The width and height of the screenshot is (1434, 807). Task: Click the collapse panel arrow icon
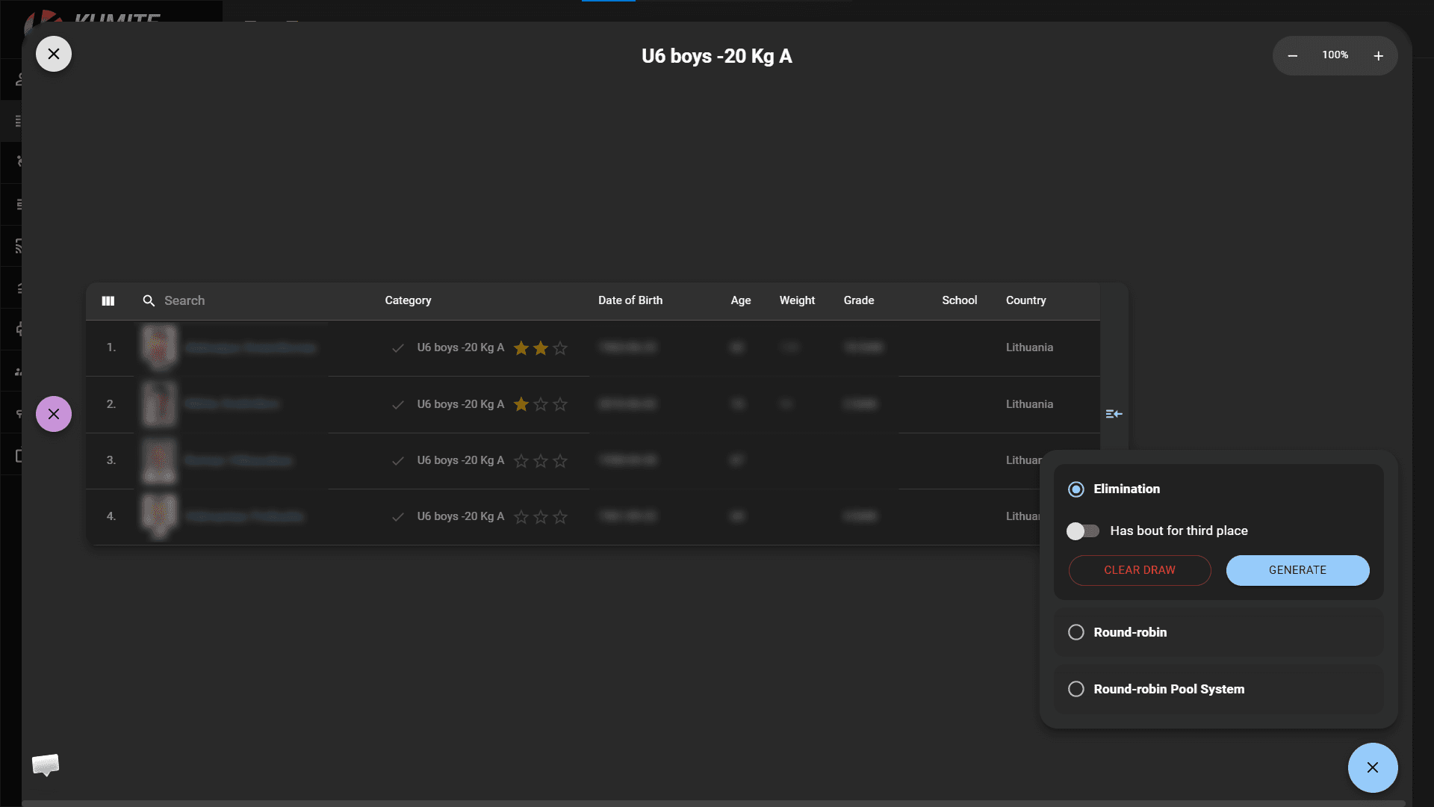click(1114, 414)
